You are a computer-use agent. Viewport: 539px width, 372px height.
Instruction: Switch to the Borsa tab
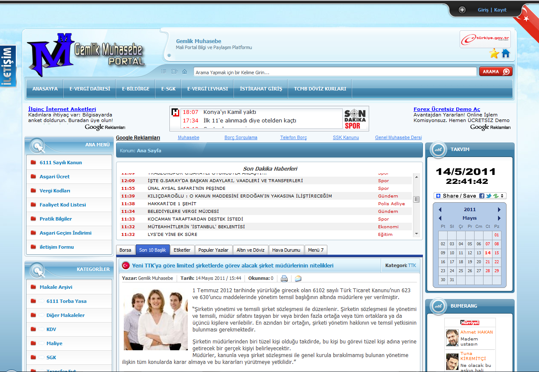[x=125, y=250]
